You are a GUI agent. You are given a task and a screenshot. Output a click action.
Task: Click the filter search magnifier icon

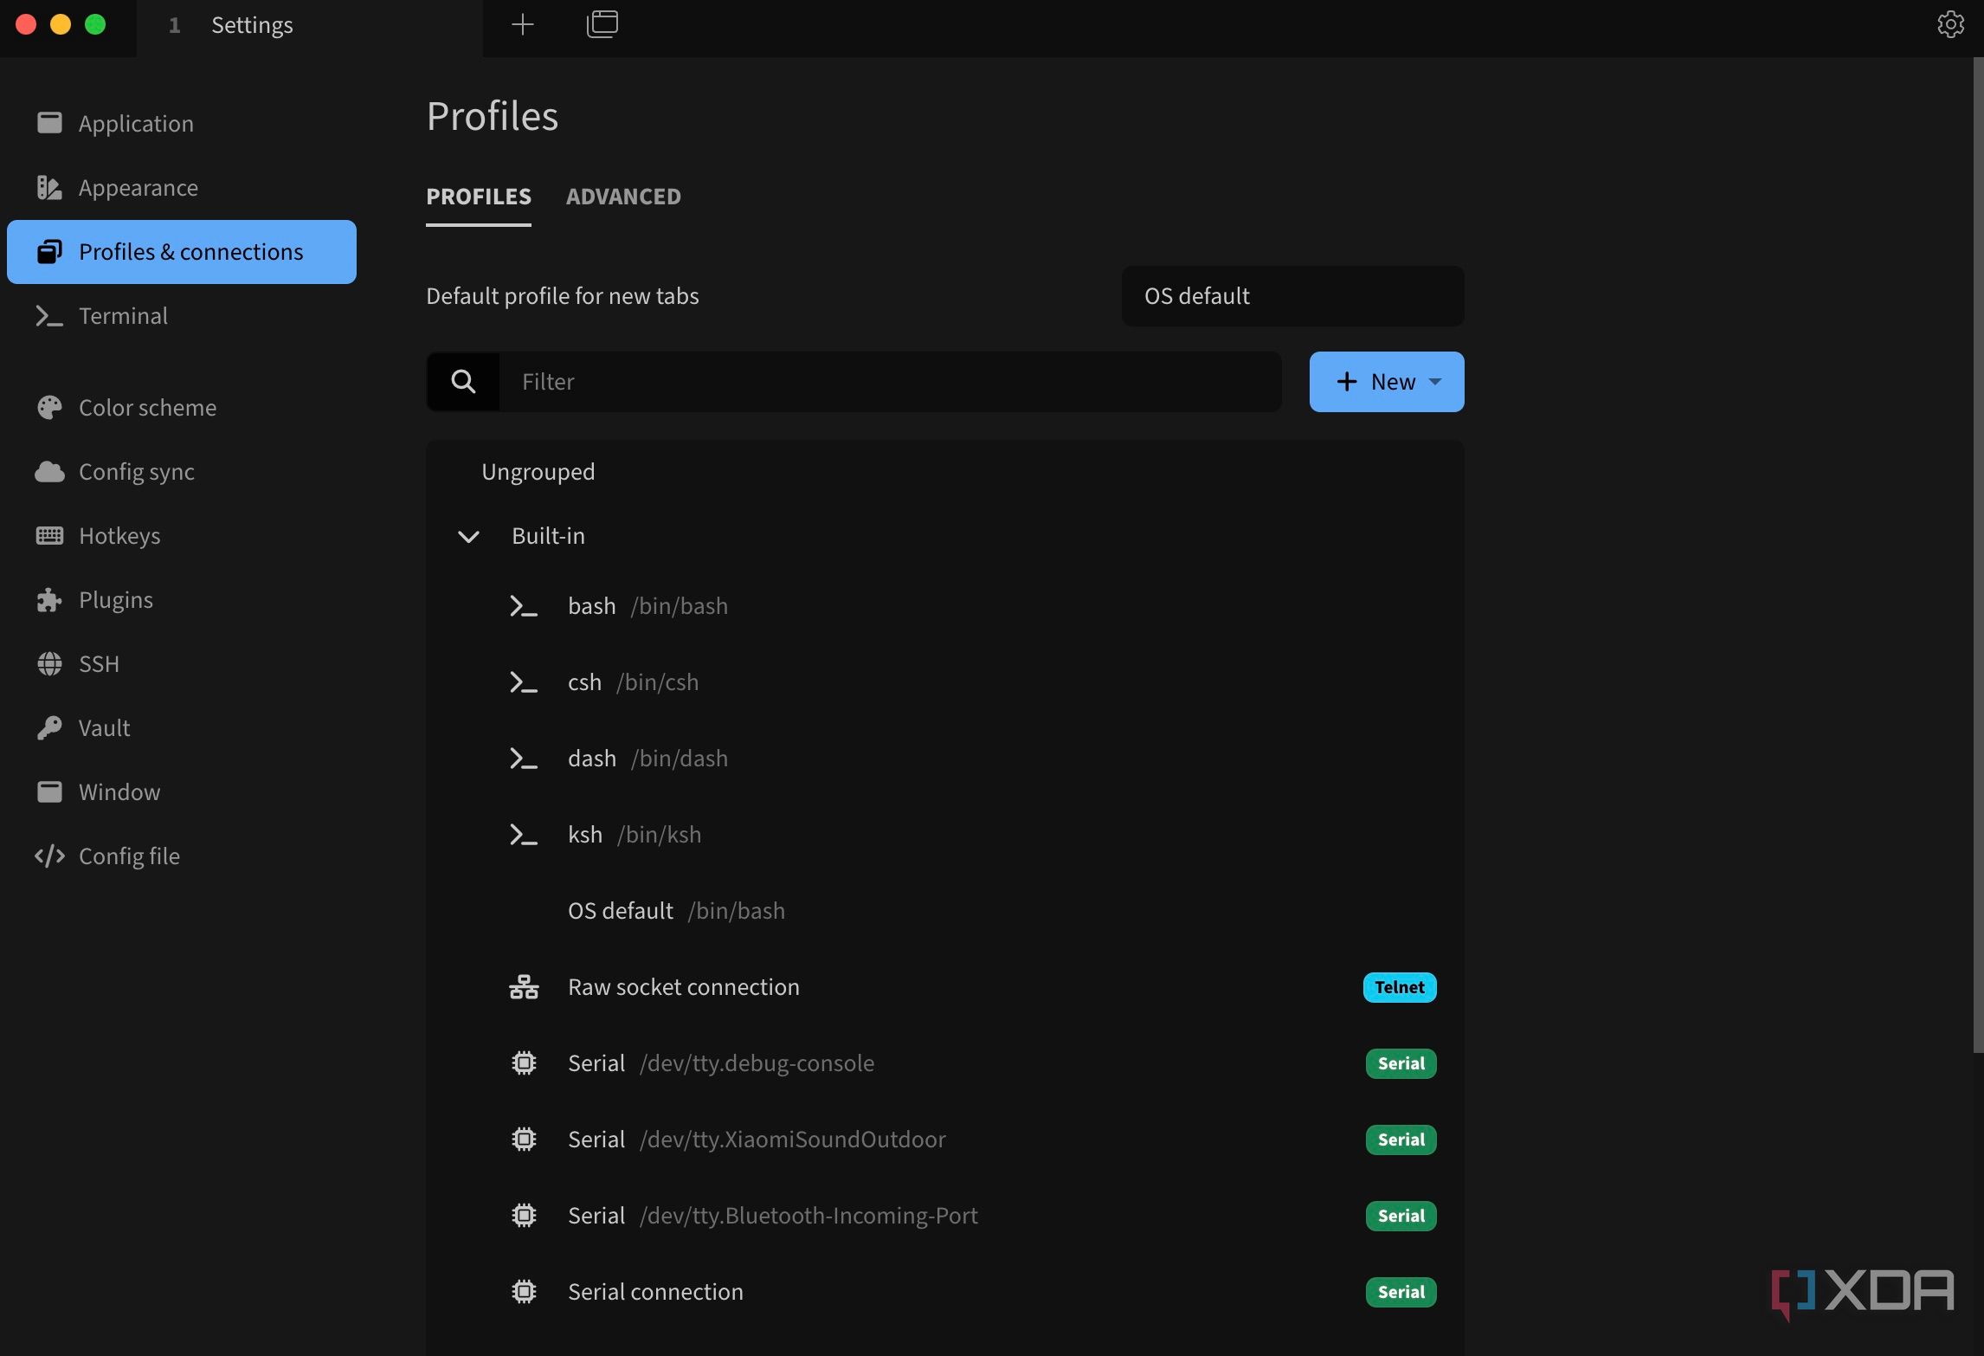[x=463, y=382]
